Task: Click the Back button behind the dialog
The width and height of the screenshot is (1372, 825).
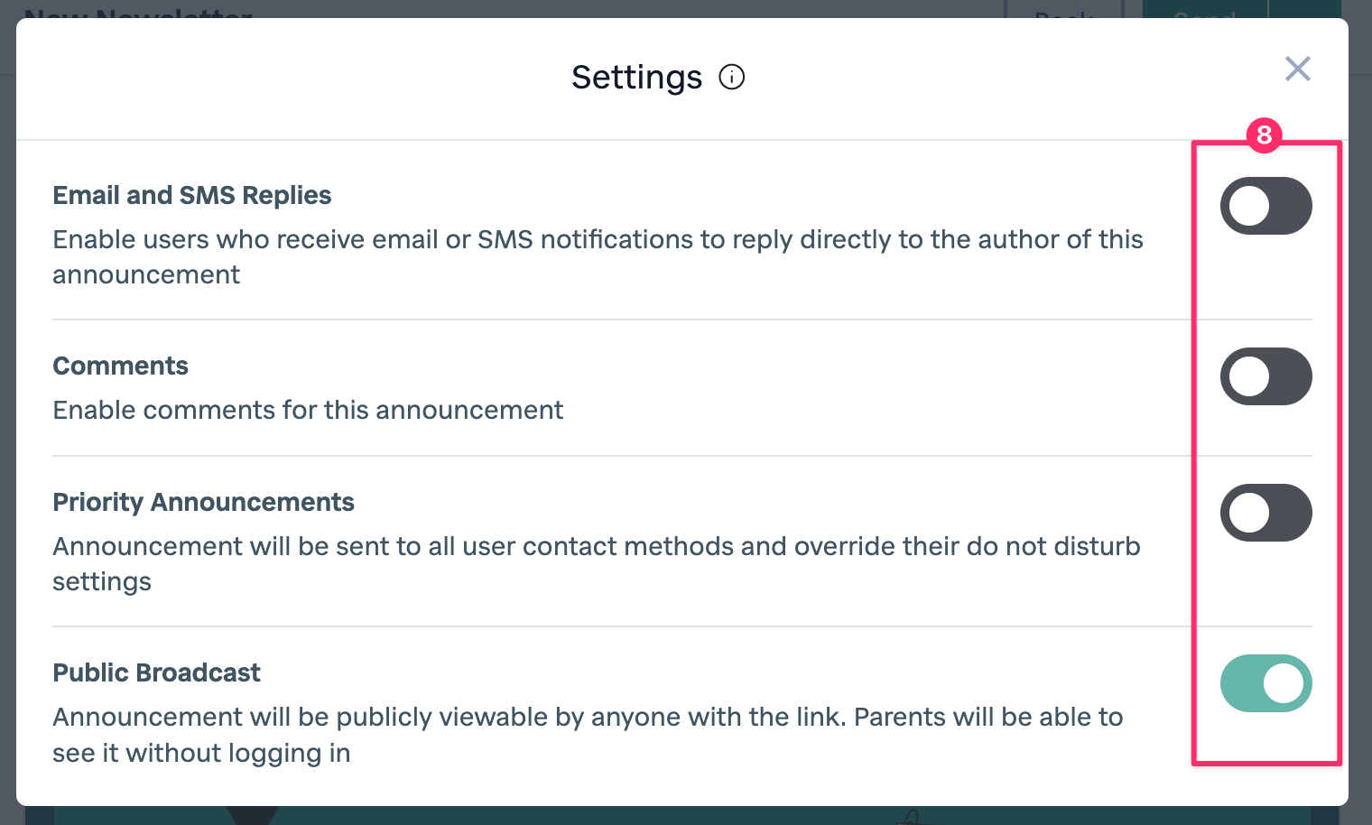Action: pos(1063,11)
